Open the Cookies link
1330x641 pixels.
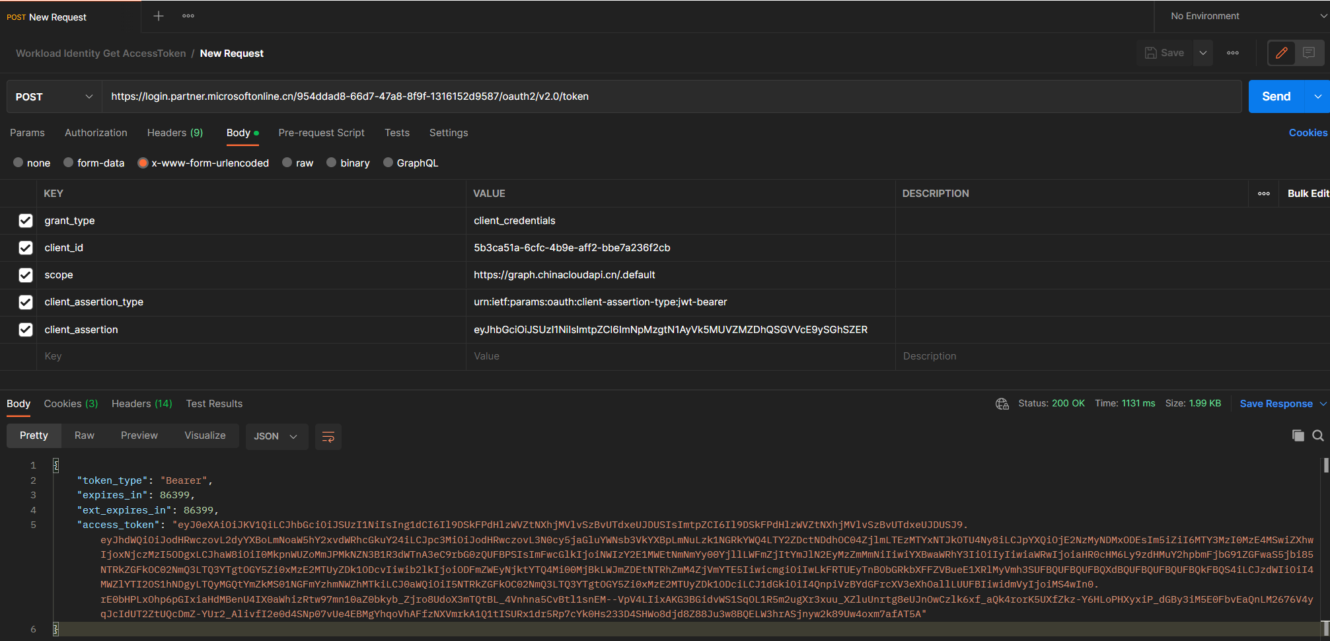tap(1308, 133)
